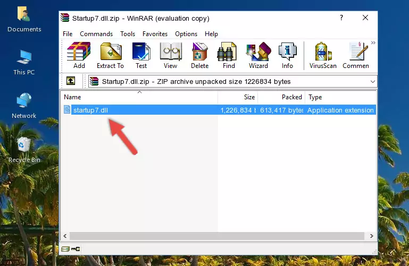
Task: Open Extract To tool
Action: 110,55
